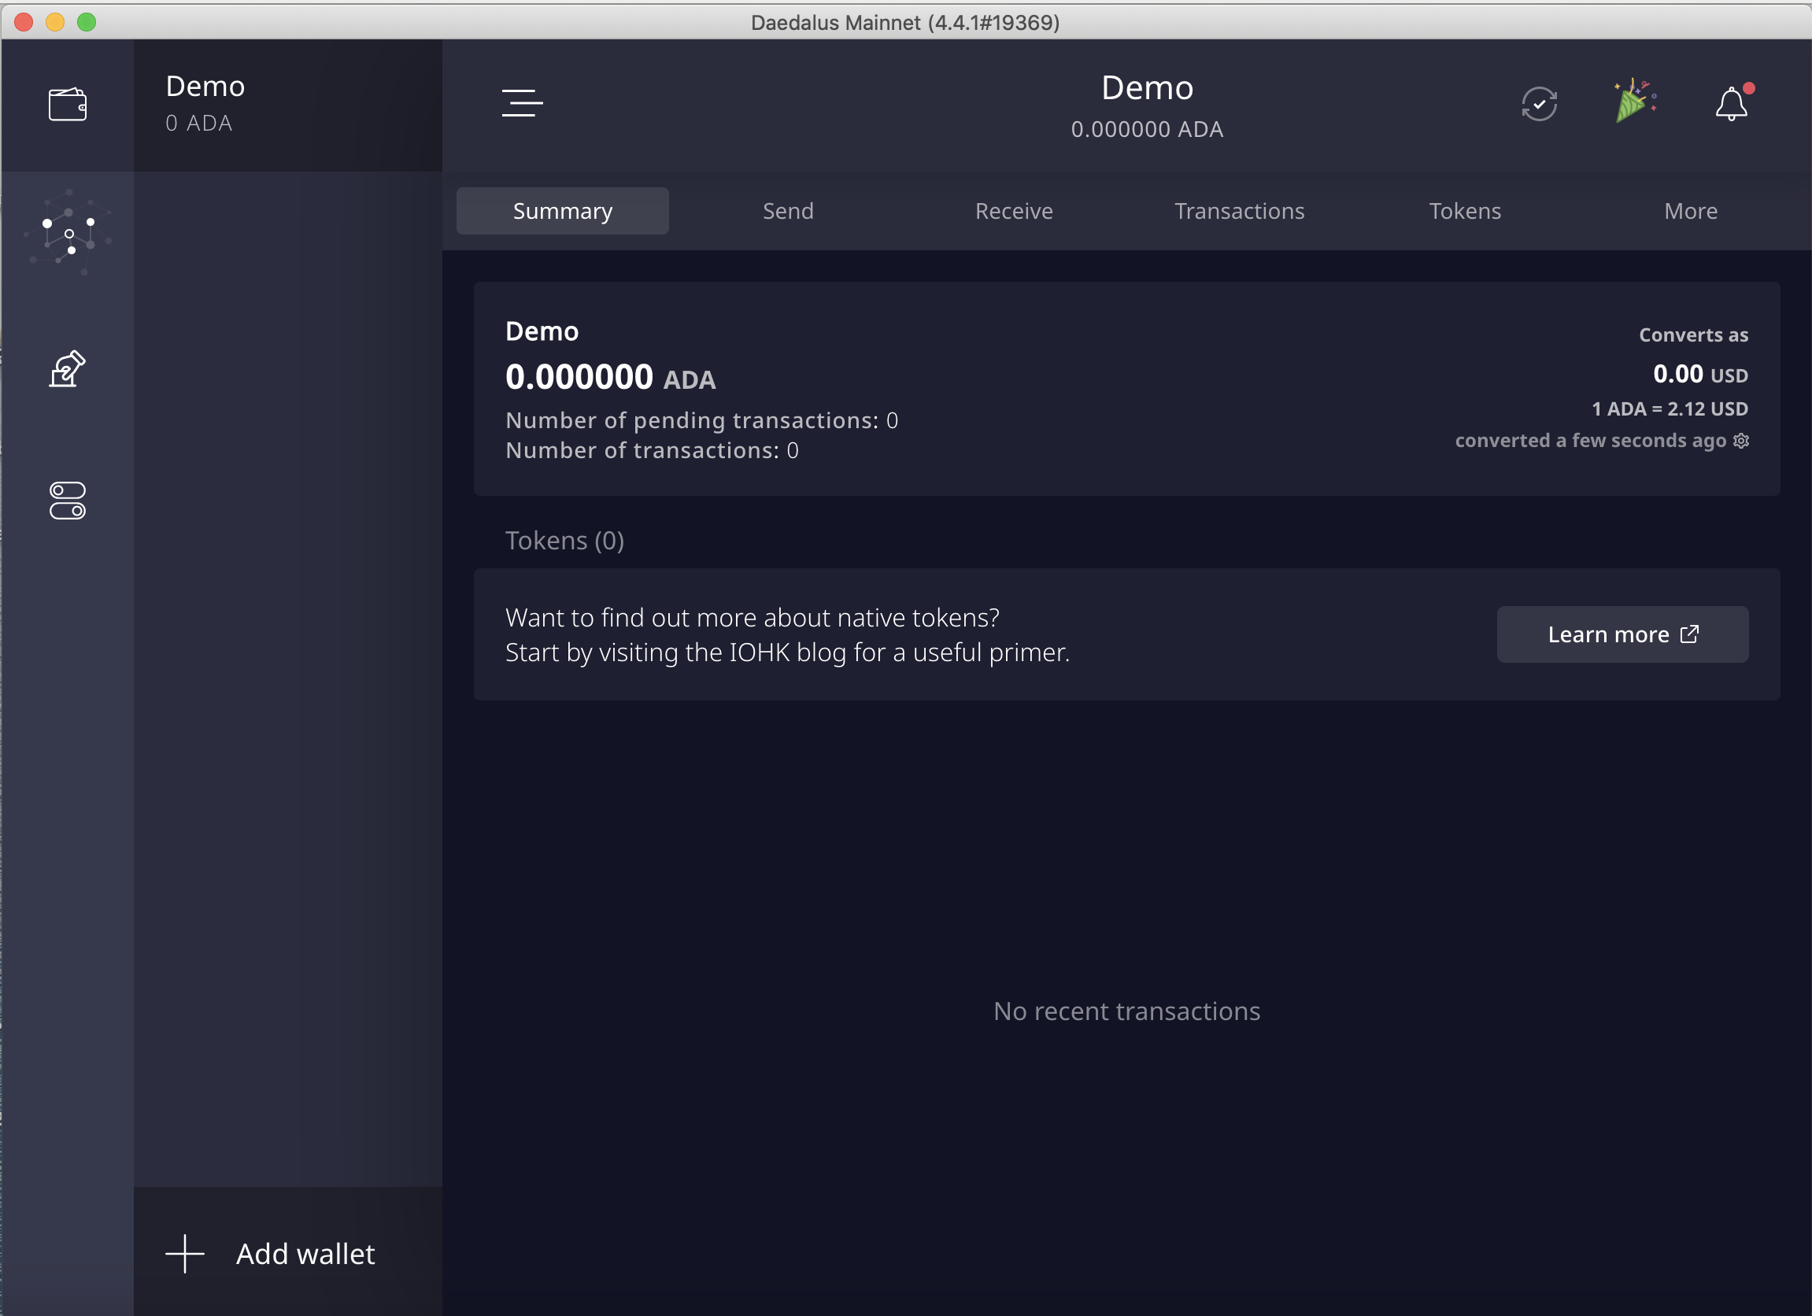Expand the More tab menu
Image resolution: width=1812 pixels, height=1316 pixels.
pyautogui.click(x=1690, y=211)
